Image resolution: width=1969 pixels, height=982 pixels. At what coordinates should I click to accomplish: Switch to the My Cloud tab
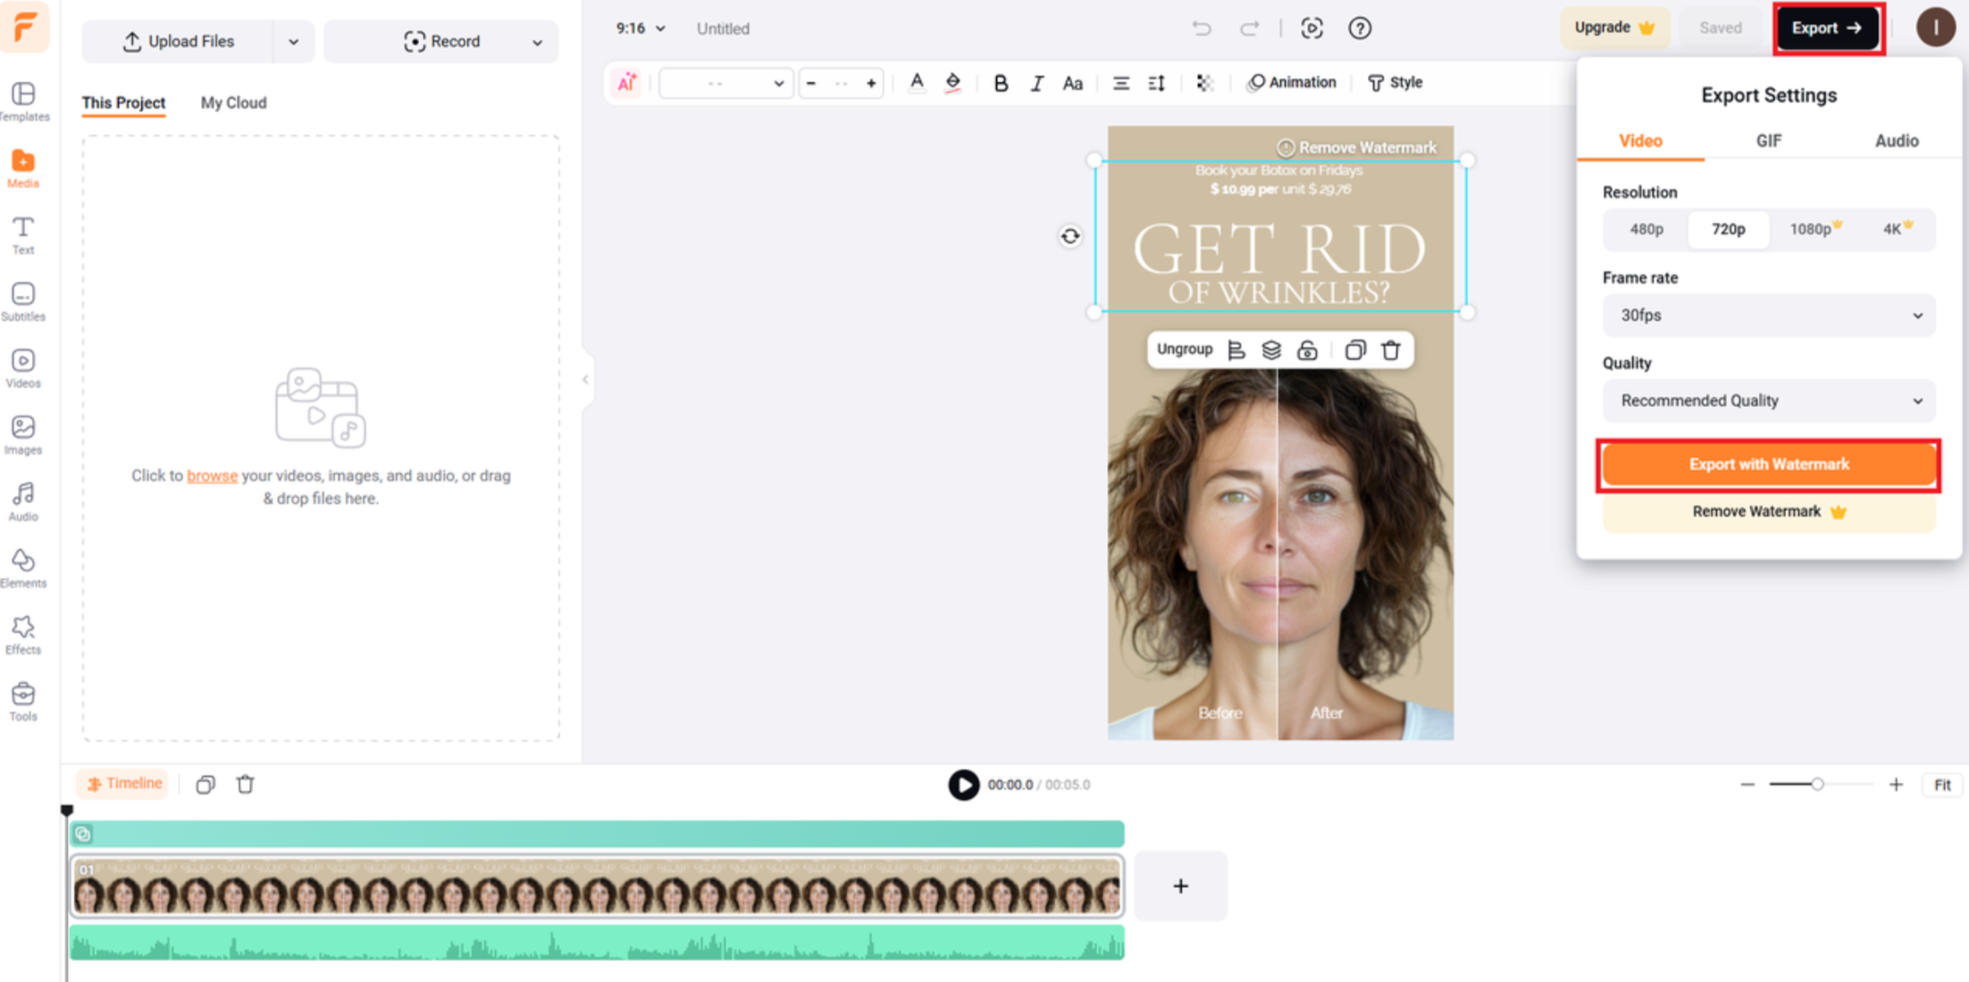233,103
